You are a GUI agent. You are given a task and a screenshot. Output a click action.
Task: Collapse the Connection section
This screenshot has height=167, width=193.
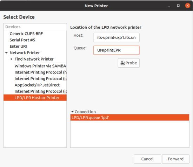click(72, 112)
